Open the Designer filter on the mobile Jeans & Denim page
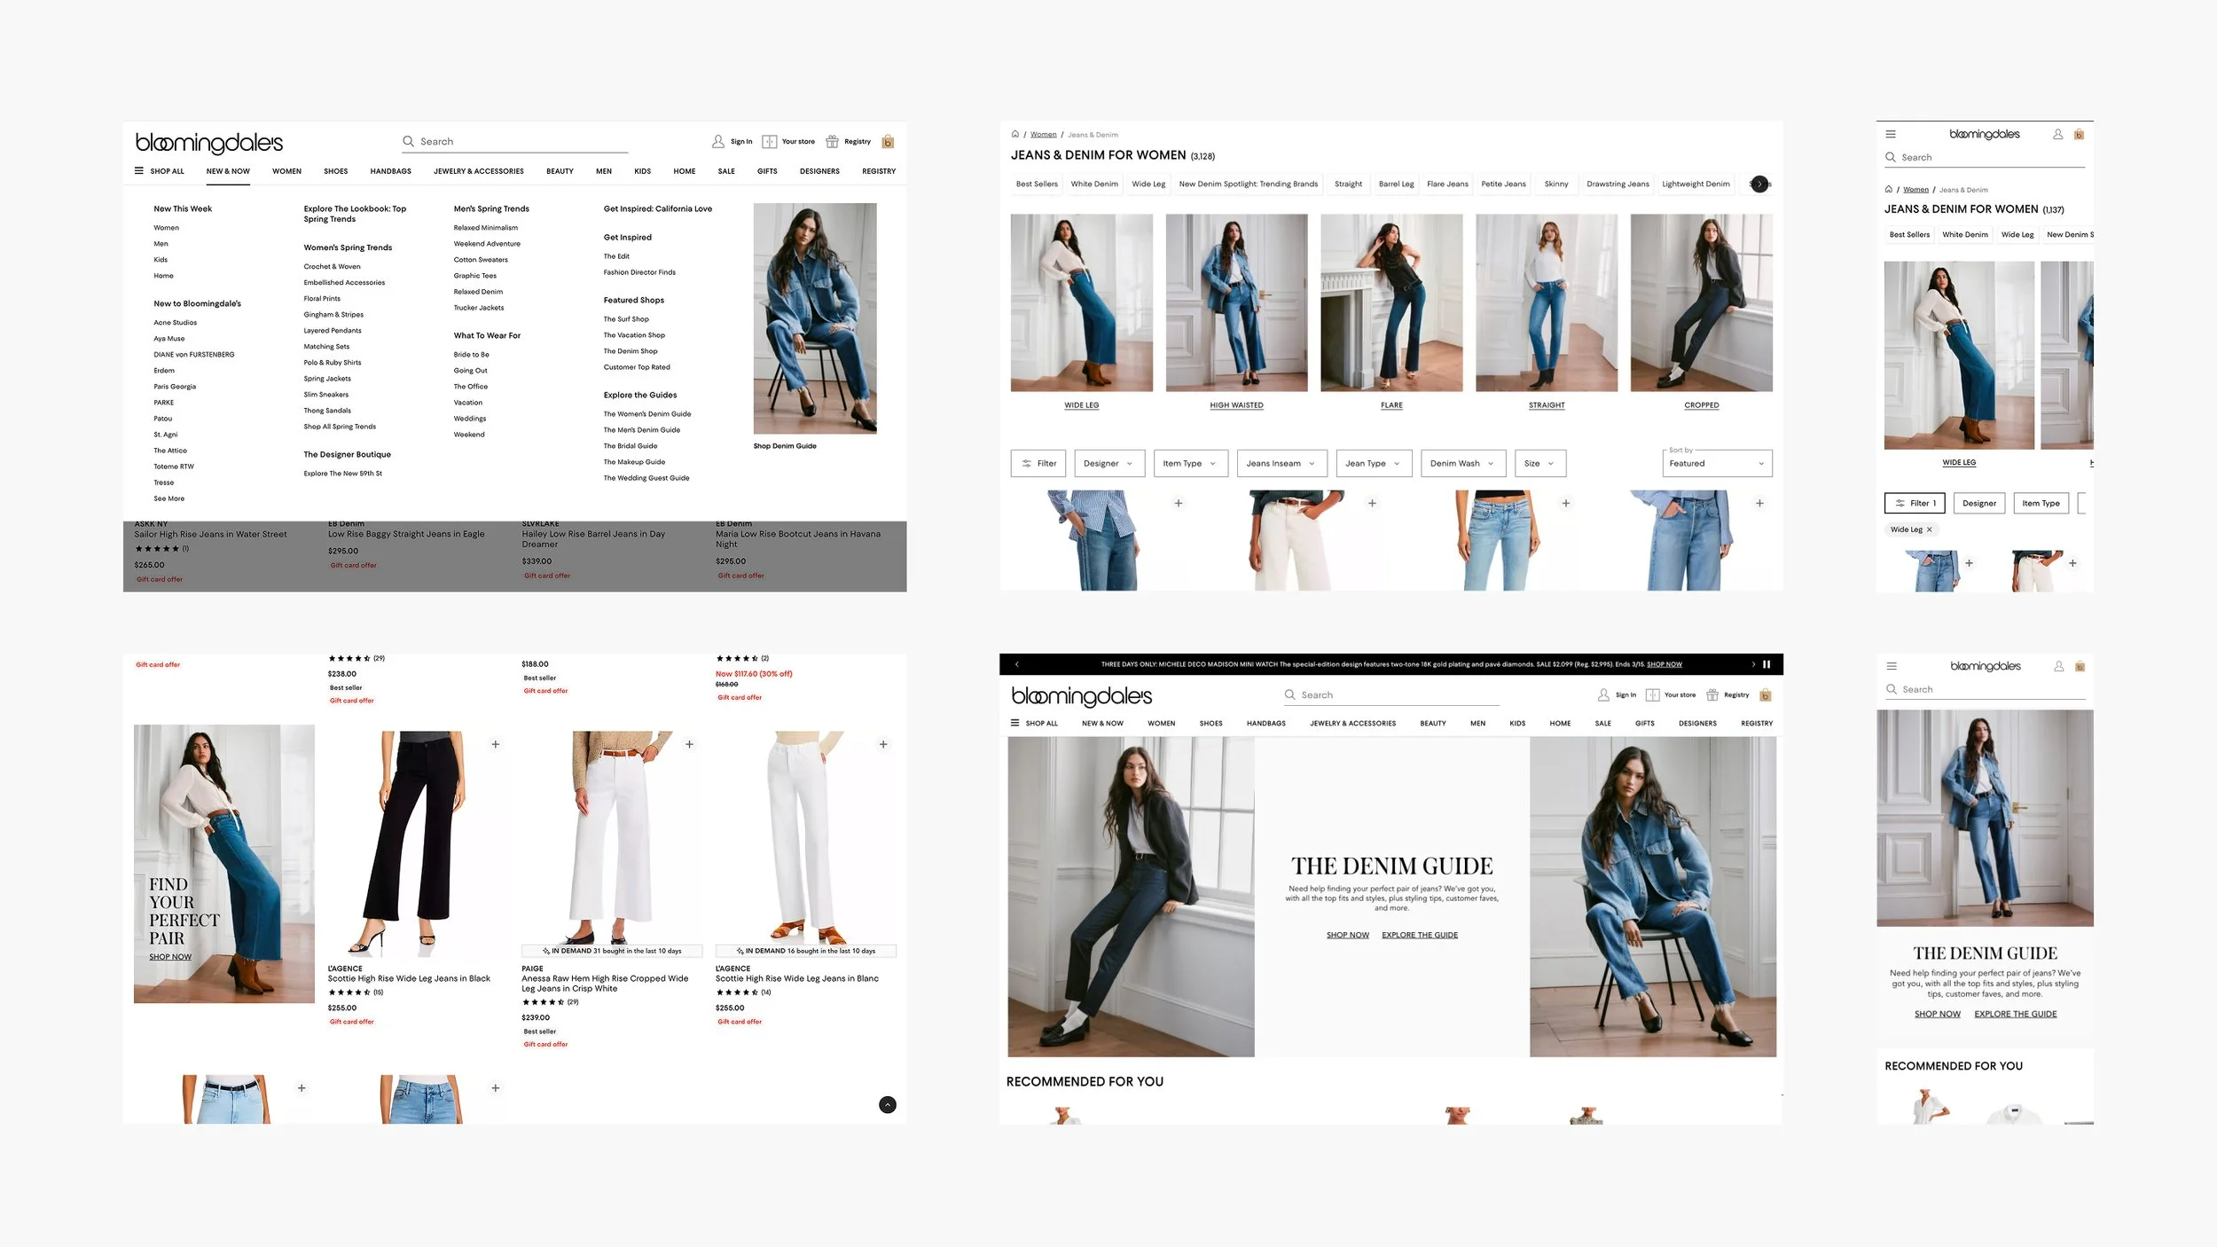This screenshot has width=2217, height=1247. click(1979, 504)
